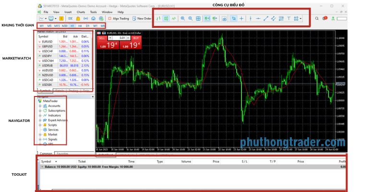Select USDRUB row in Market Watch
The width and height of the screenshot is (384, 192).
[x=65, y=66]
